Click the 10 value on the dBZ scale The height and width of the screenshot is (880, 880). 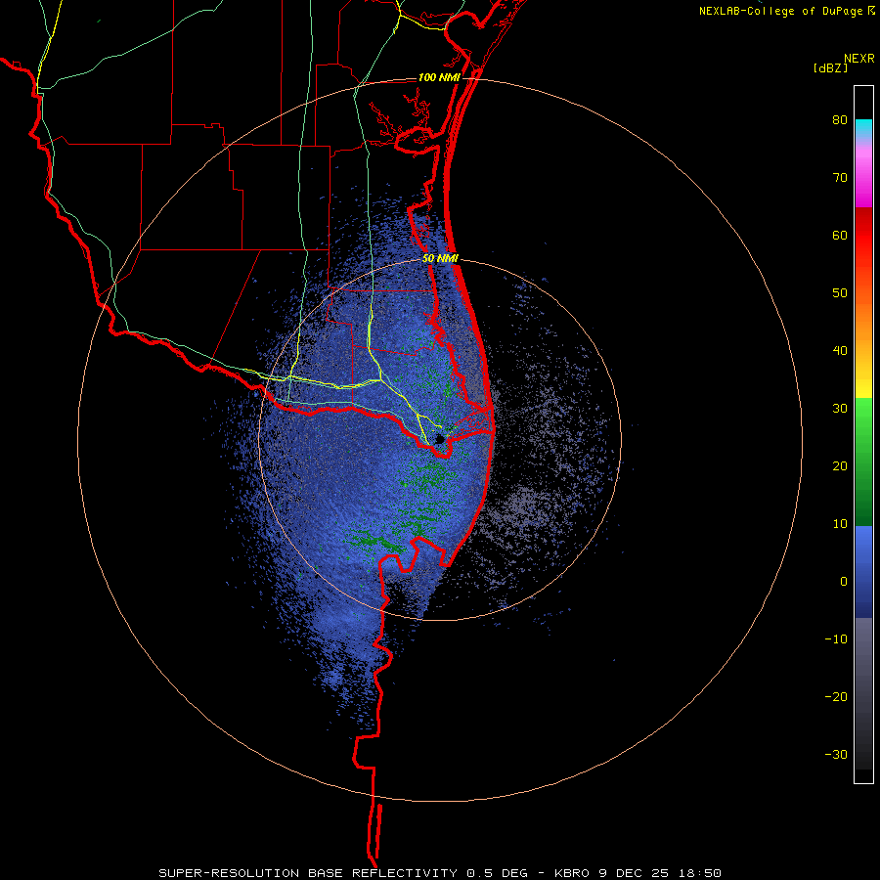tap(840, 524)
